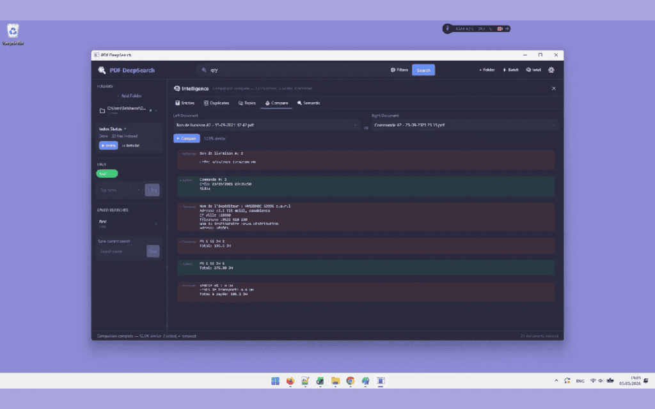Viewport: 655px width, 409px height.
Task: Click the RAM CPU monitor widget
Action: pos(477,29)
